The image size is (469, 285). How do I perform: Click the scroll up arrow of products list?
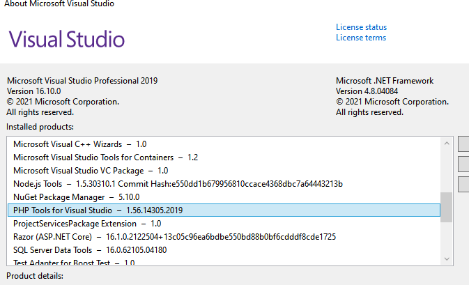[x=446, y=144]
